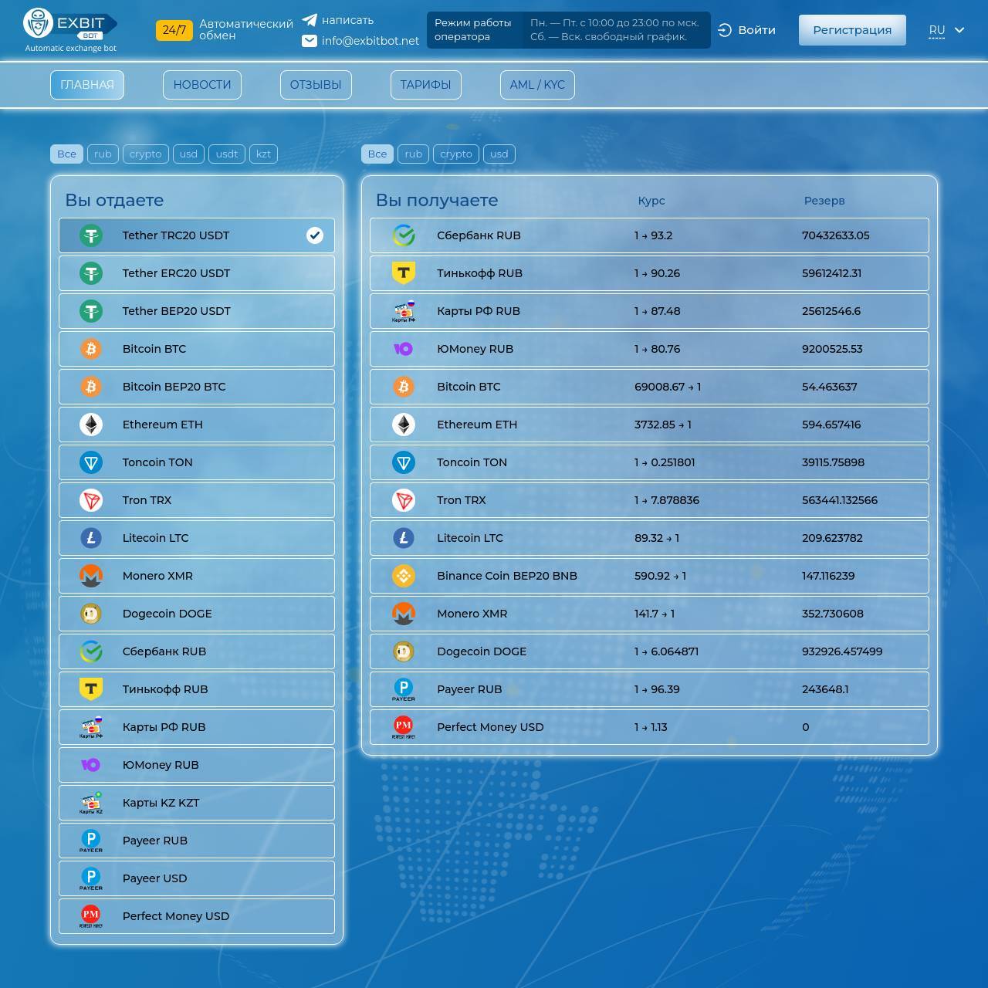Viewport: 988px width, 988px height.
Task: Choose Litecoin LTC in the receive list
Action: point(649,538)
